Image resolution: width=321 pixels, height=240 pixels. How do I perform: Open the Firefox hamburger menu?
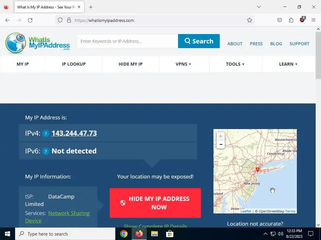tap(313, 20)
